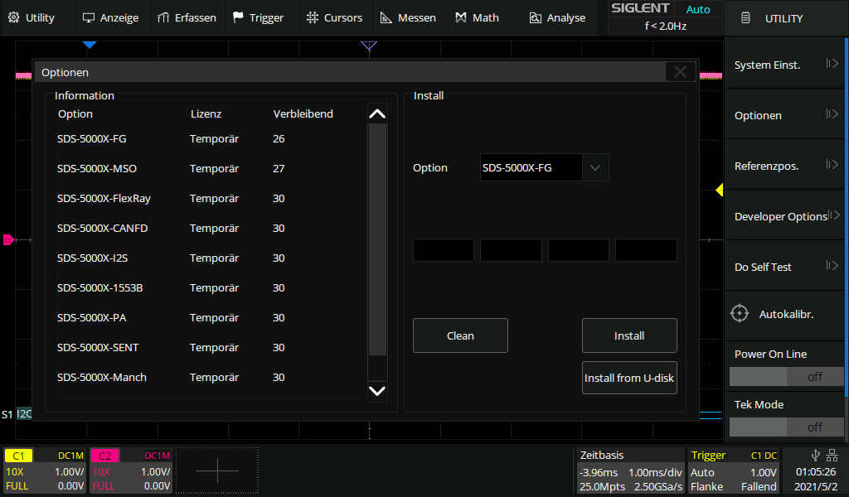This screenshot has height=497, width=849.
Task: Select SDS-5000X-MSO row in list
Action: 210,169
